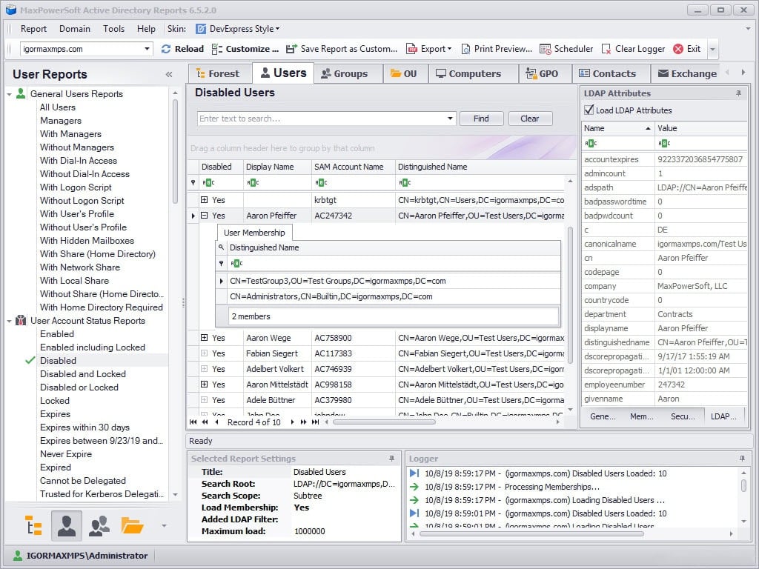Viewport: 759px width, 569px height.
Task: Sort by SAM Account Name column
Action: [353, 167]
